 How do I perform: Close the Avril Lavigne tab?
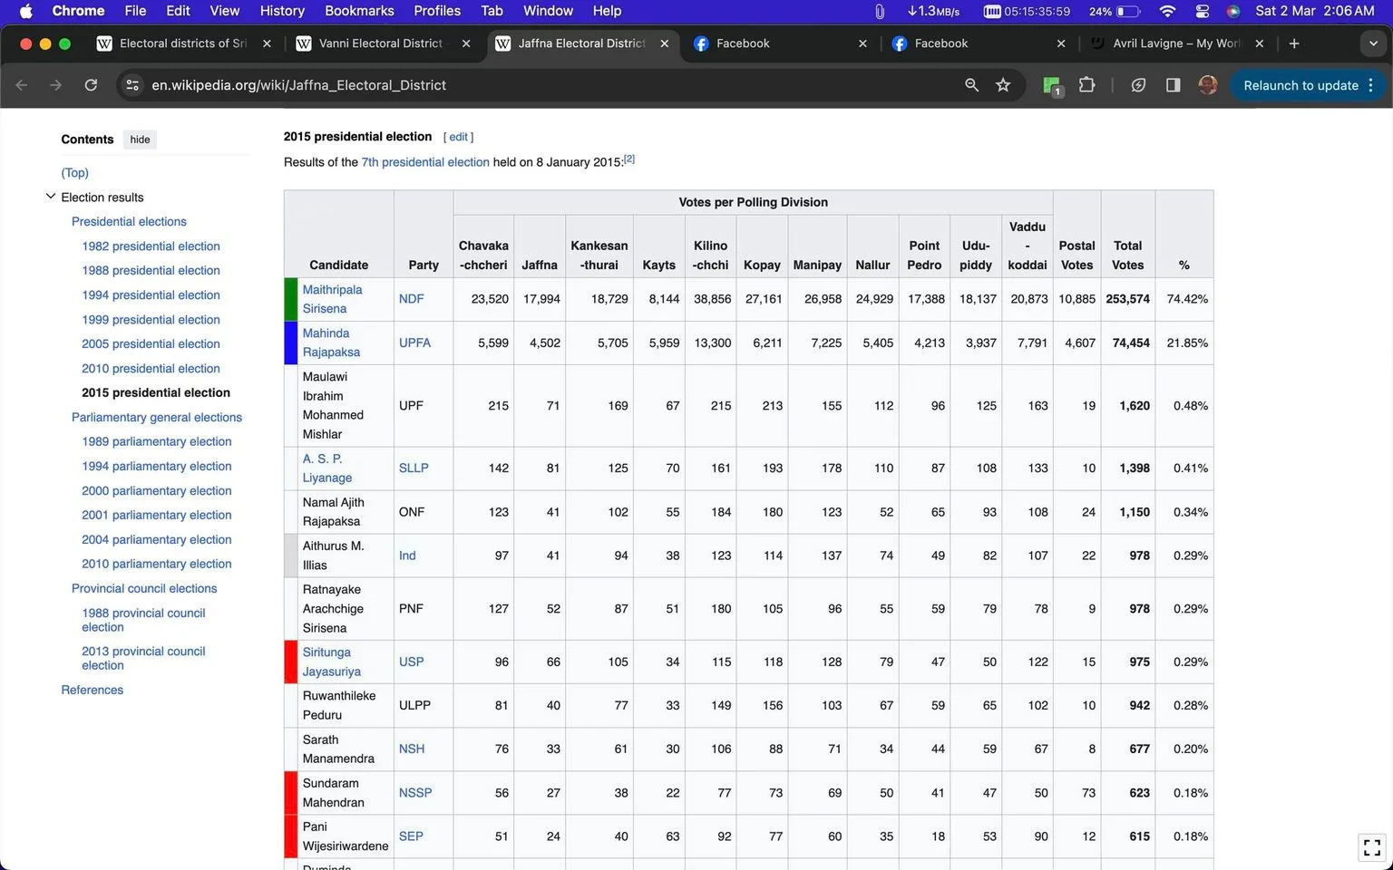pyautogui.click(x=1259, y=43)
